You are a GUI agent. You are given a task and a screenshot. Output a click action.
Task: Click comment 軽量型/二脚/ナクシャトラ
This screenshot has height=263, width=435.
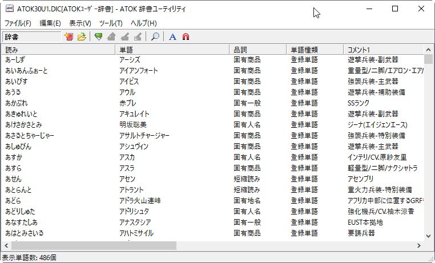pos(382,168)
